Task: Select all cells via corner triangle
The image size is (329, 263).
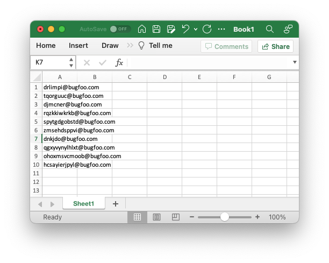Action: (37, 77)
